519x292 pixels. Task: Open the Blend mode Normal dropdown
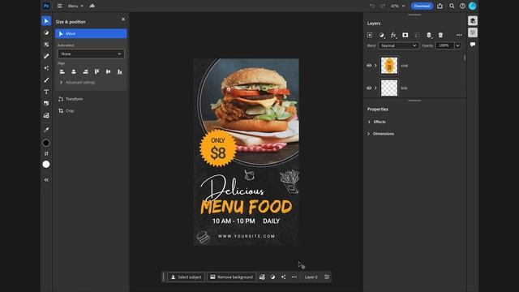tap(398, 45)
